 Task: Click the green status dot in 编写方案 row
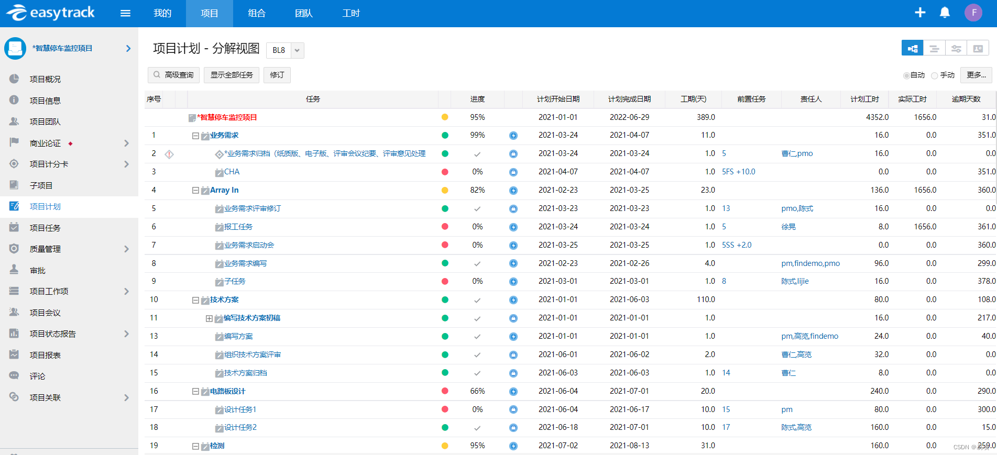[445, 336]
